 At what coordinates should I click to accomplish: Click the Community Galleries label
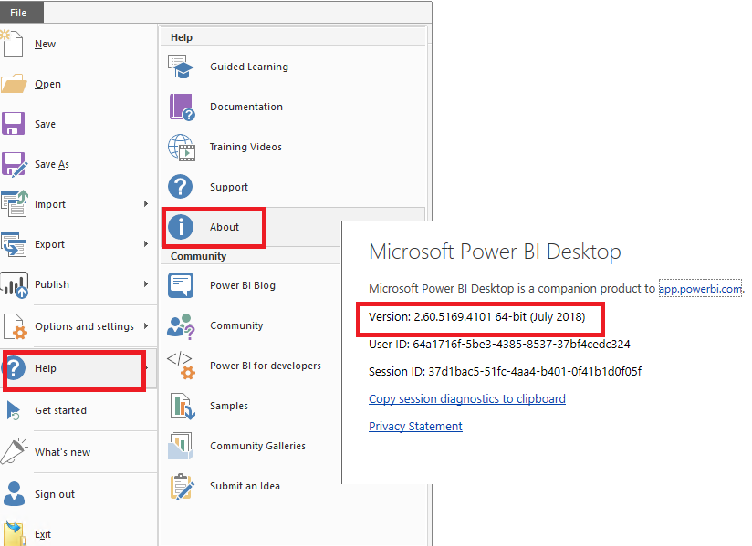click(257, 446)
